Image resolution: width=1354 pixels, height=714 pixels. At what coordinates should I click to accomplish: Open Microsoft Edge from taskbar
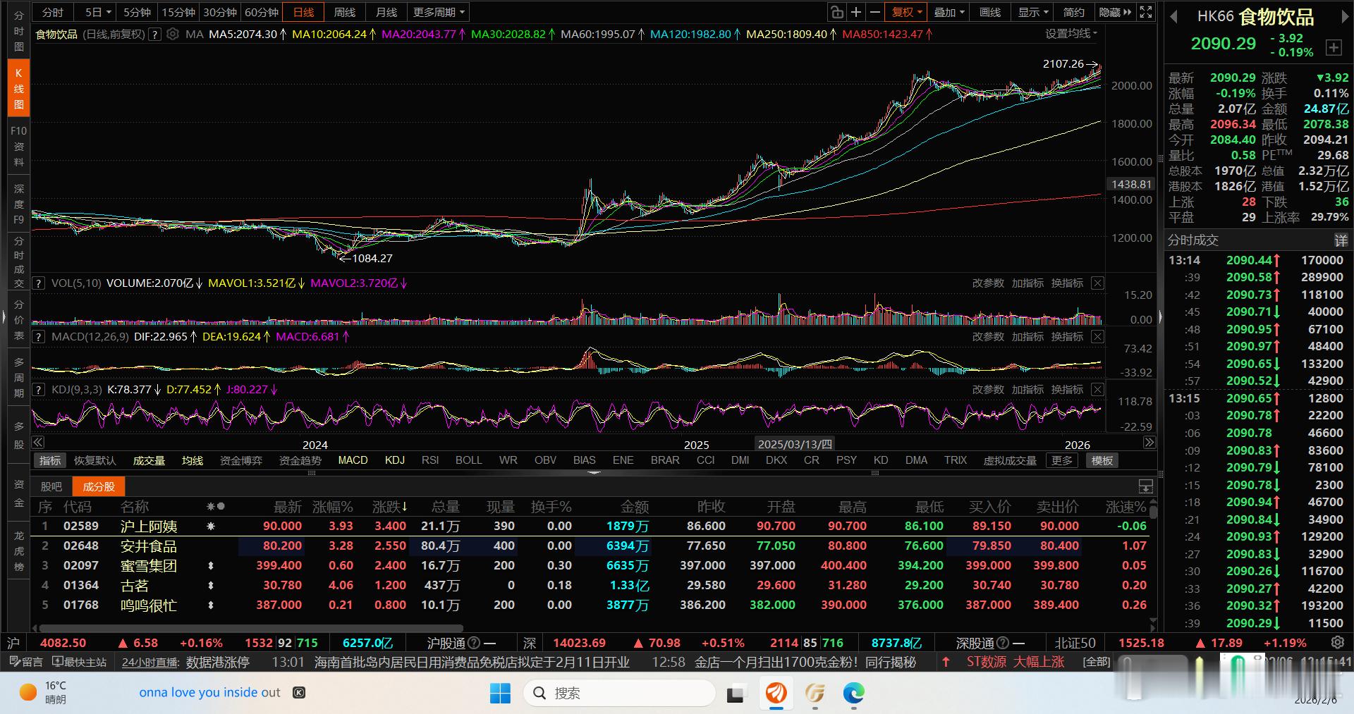[x=853, y=694]
